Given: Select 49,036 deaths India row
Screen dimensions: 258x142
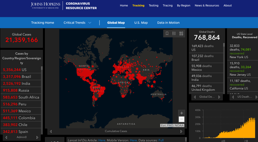Looking at the screenshot, I should pos(206,78).
